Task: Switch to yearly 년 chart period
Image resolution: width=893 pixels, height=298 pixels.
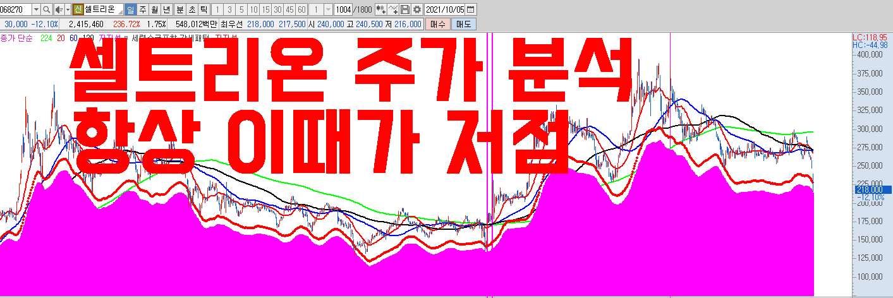Action: coord(166,9)
